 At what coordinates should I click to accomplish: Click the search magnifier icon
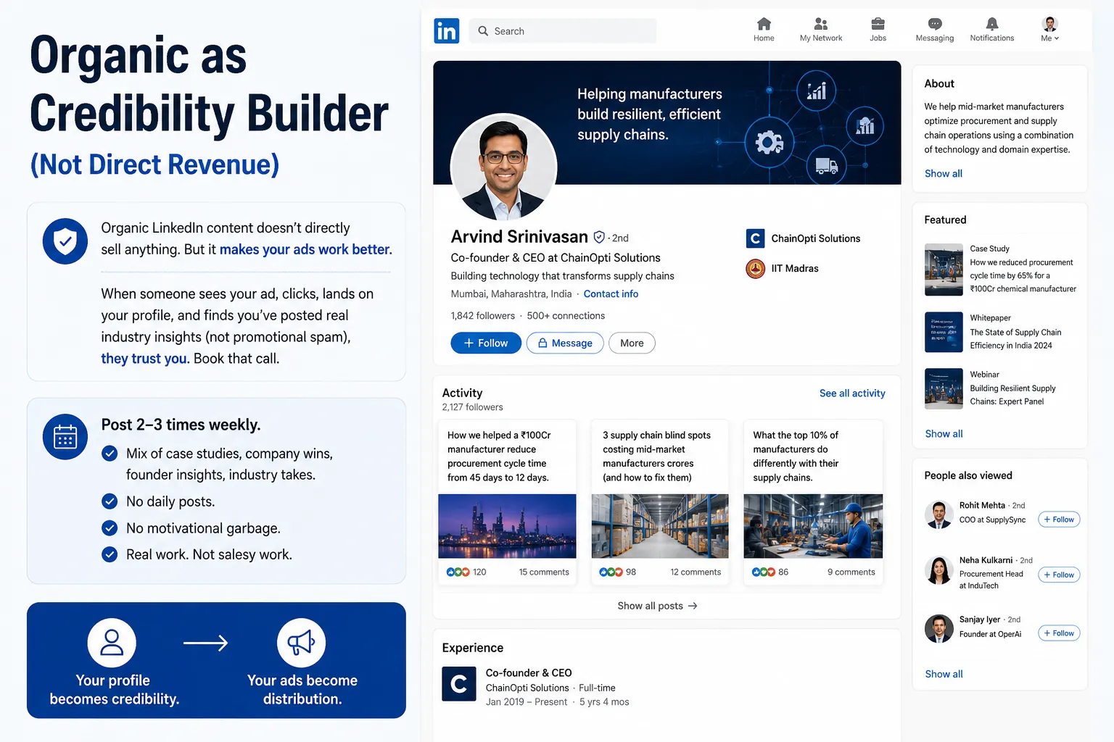click(483, 31)
